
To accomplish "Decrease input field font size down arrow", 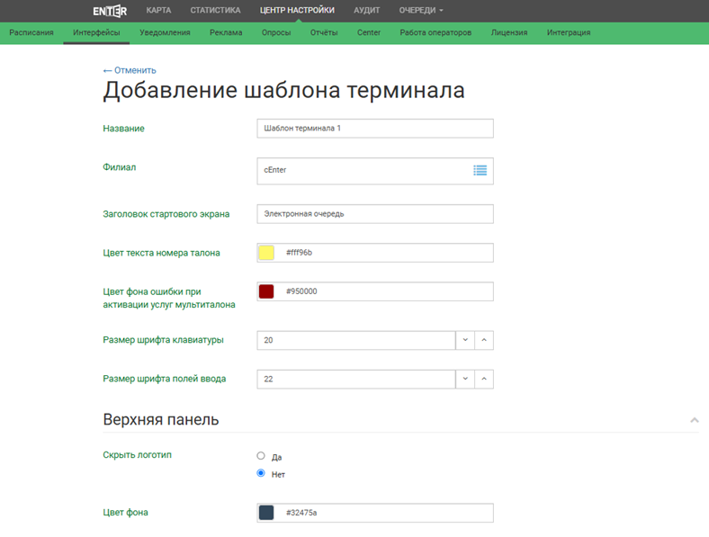I will point(465,380).
